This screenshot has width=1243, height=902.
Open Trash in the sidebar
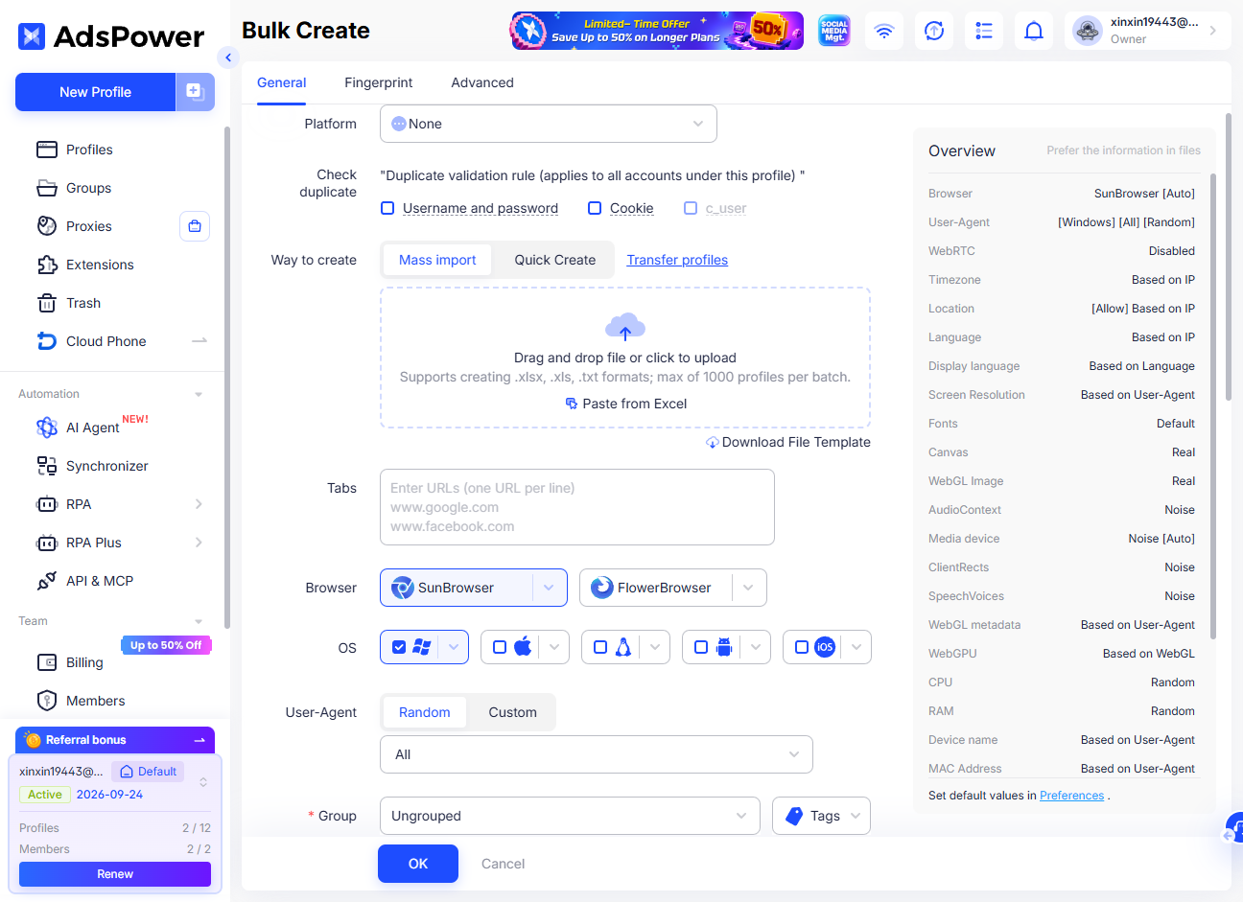(83, 303)
